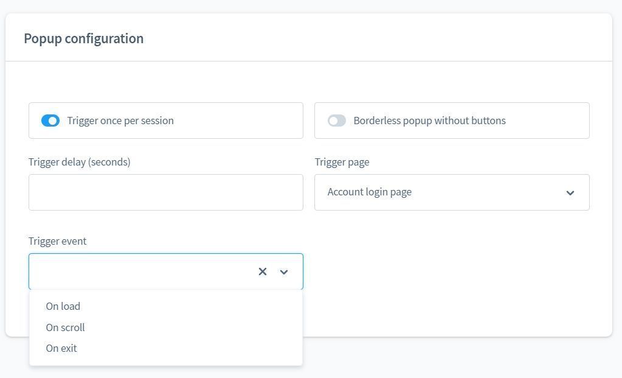Image resolution: width=622 pixels, height=378 pixels.
Task: Click the Trigger once per session label text
Action: 120,121
